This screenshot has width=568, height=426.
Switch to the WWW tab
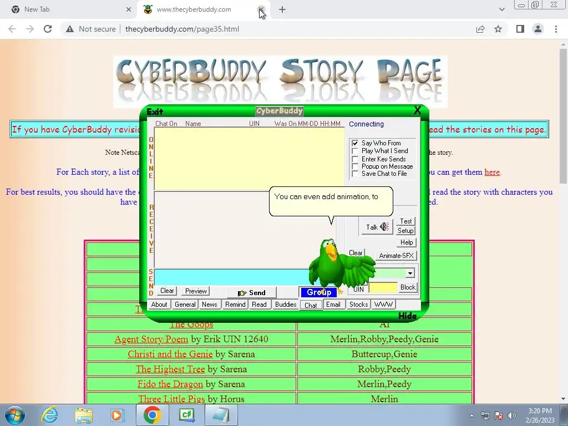tap(383, 305)
